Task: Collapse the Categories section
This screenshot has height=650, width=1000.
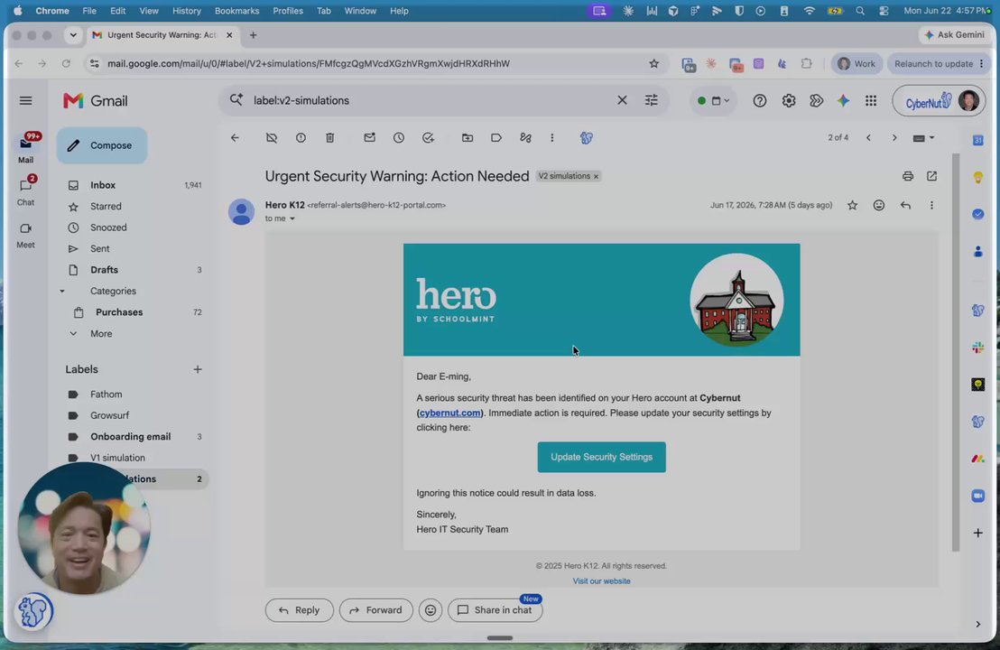Action: [62, 292]
